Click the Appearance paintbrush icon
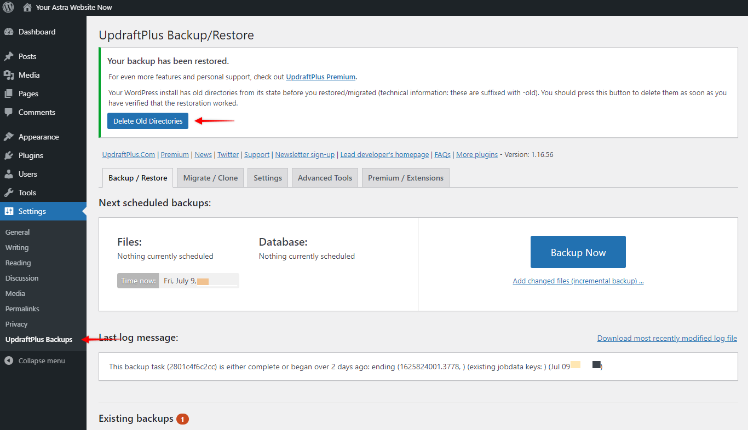This screenshot has width=748, height=430. pos(9,137)
